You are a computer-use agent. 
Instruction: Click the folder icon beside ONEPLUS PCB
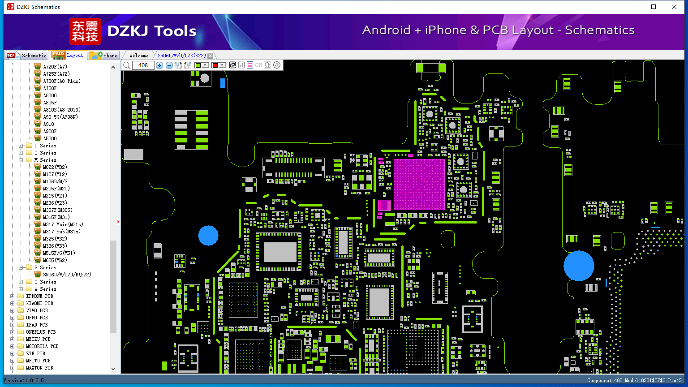(x=21, y=332)
